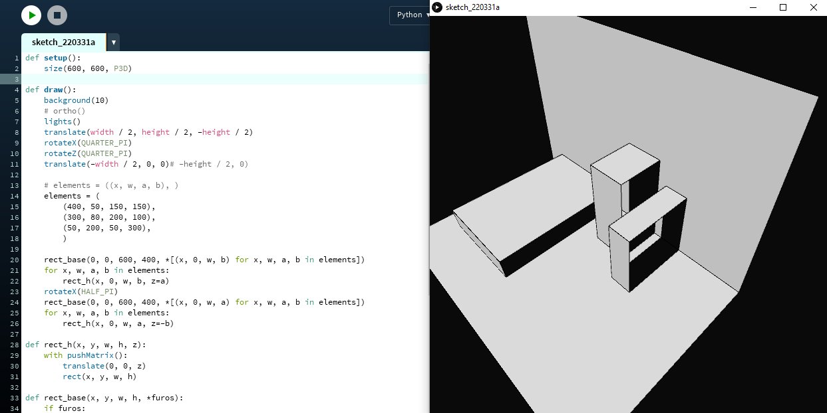Open the Python mode dropdown
The width and height of the screenshot is (827, 413).
click(x=409, y=15)
